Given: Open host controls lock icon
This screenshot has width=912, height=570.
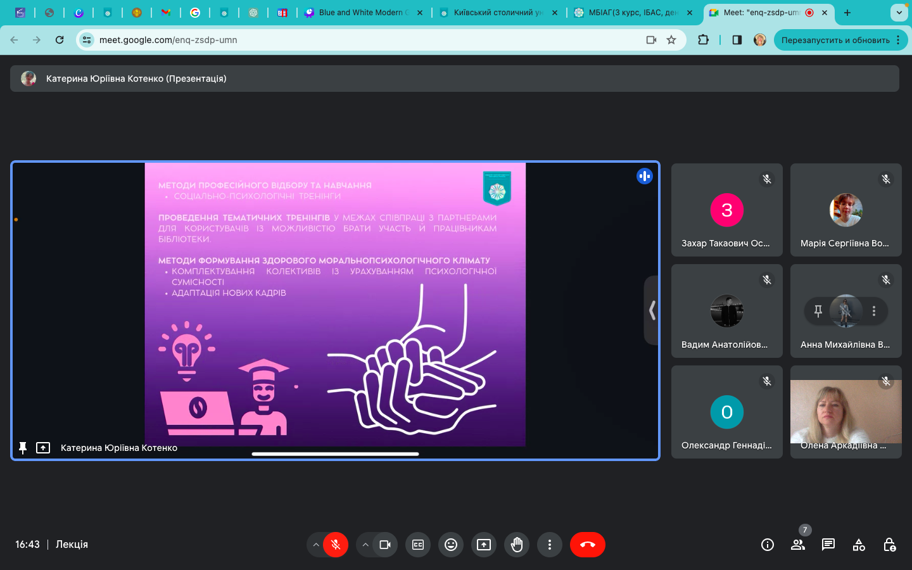Looking at the screenshot, I should click(x=889, y=545).
